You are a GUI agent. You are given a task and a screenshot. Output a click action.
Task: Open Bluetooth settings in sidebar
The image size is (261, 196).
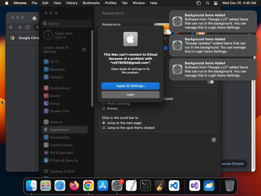click(x=65, y=69)
